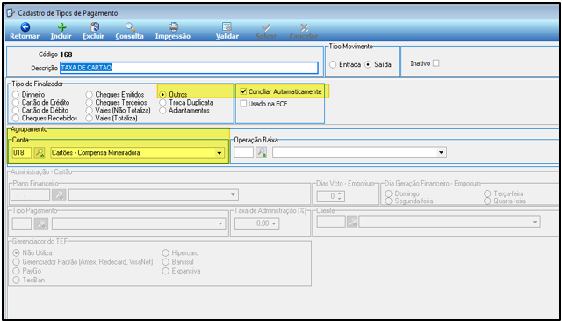
Task: Click window title bar app icon
Action: 11,13
